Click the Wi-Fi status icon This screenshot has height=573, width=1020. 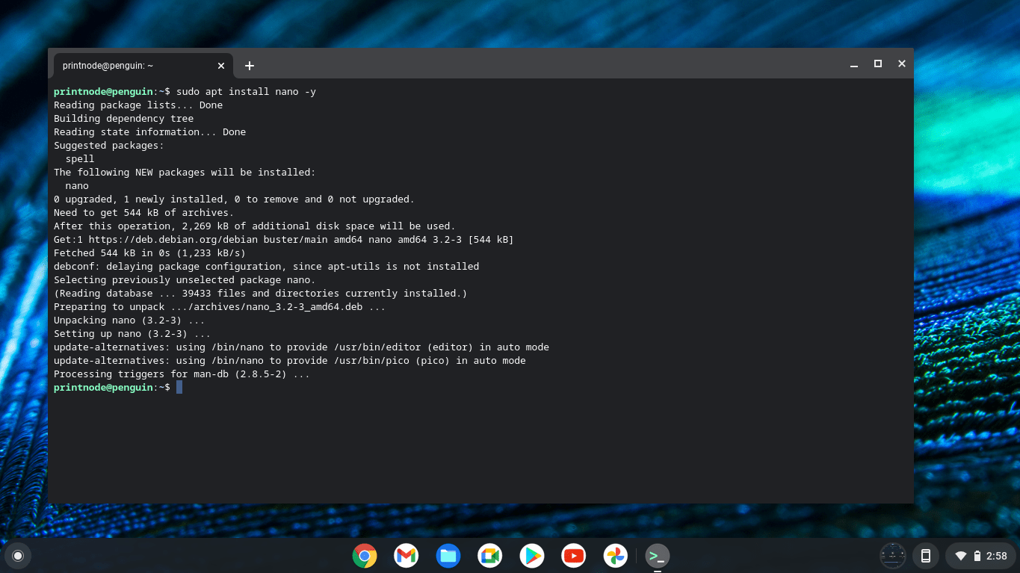point(961,556)
